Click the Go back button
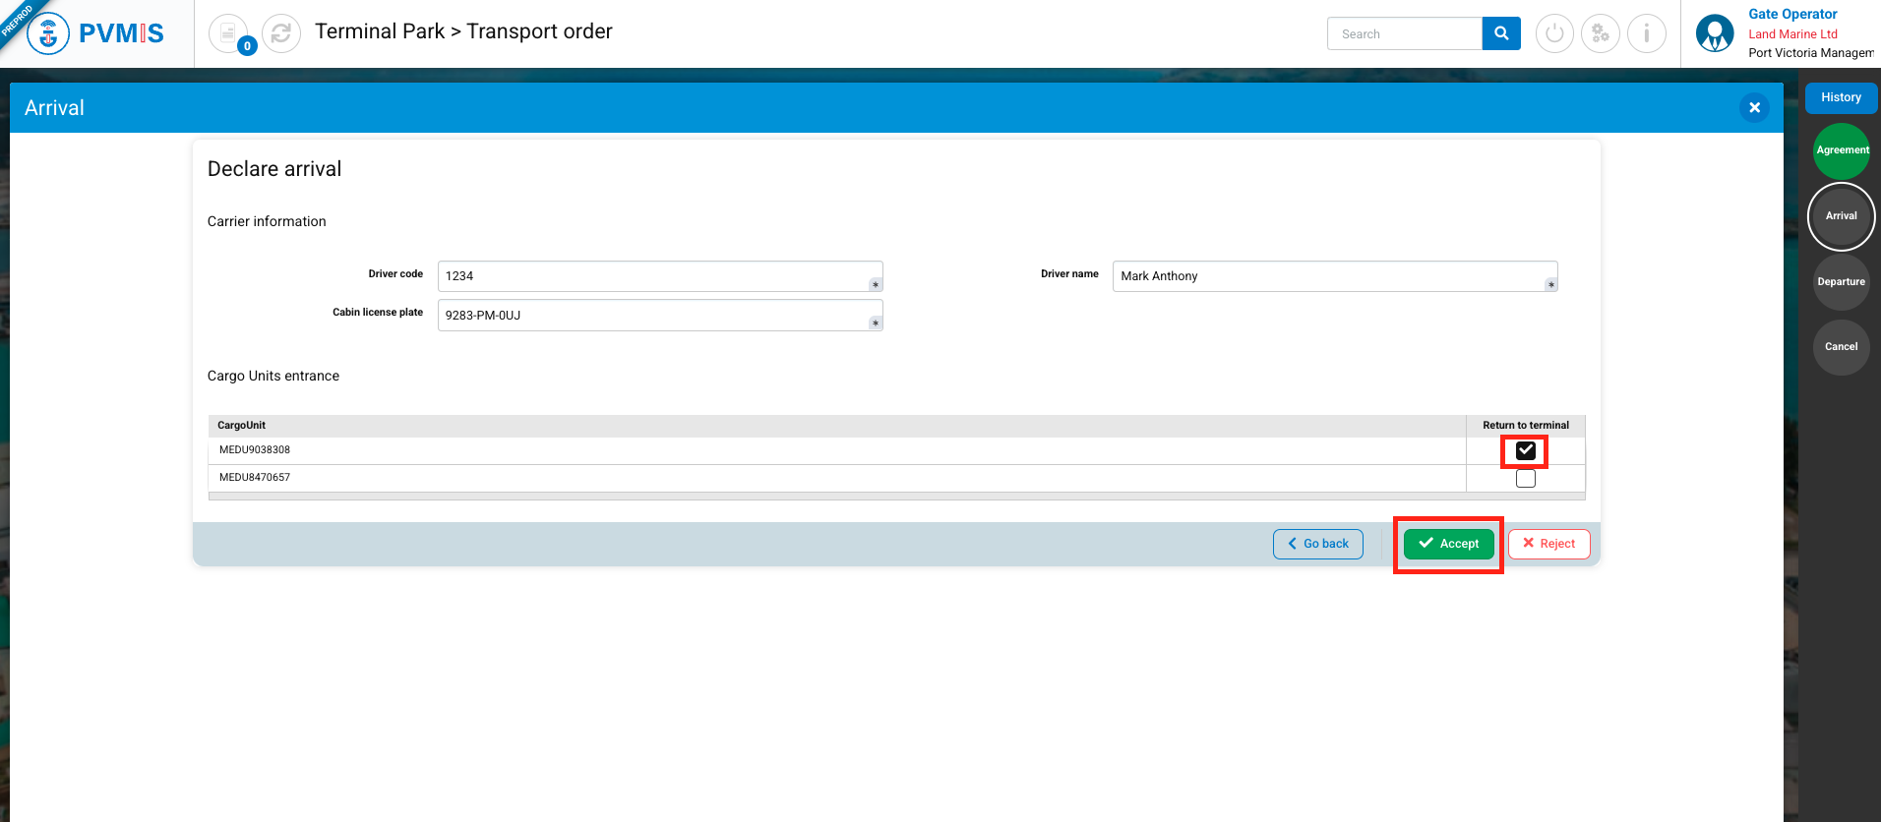This screenshot has width=1881, height=822. (1317, 544)
